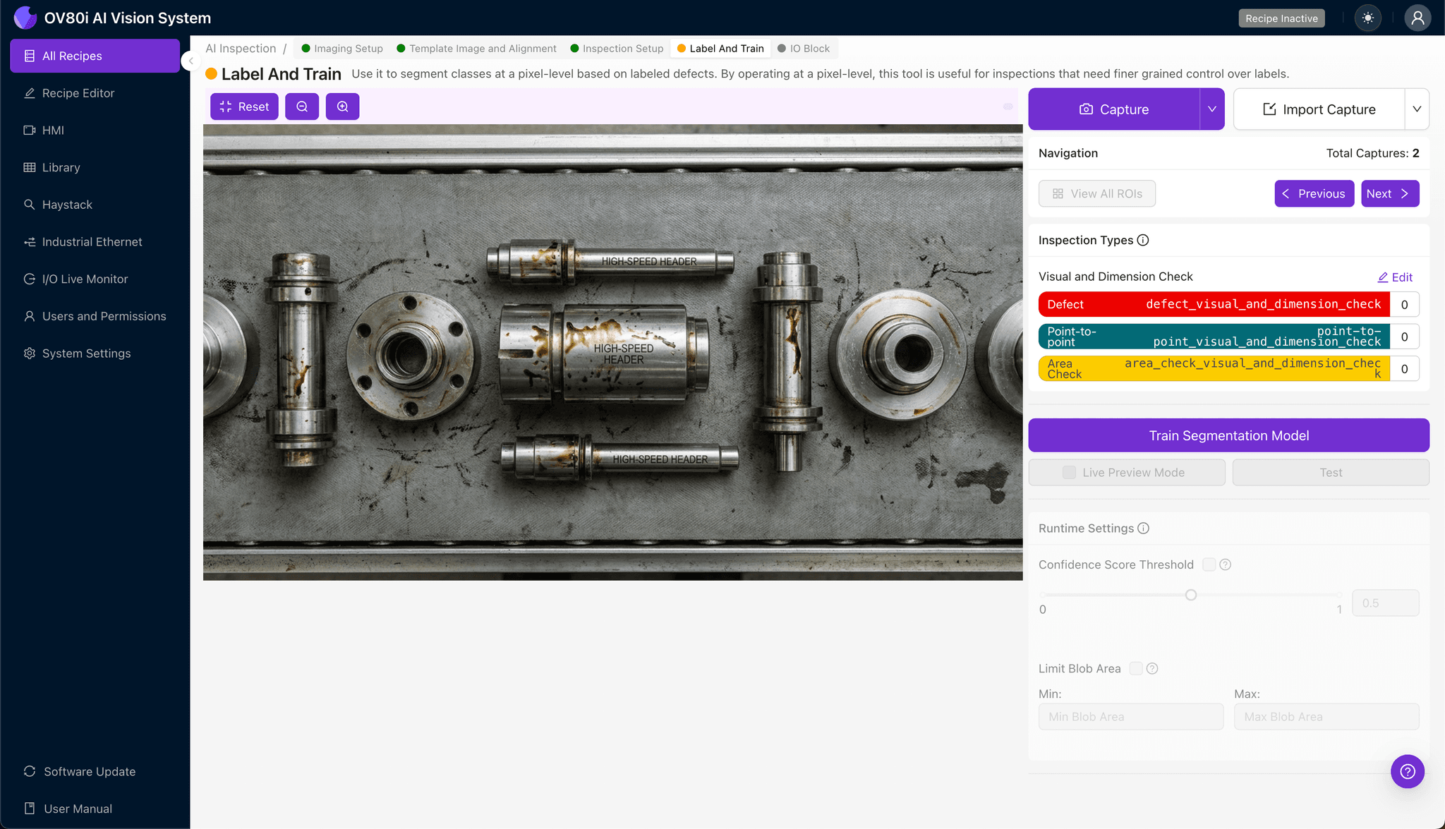Open the HMI section in the sidebar
Viewport: 1445px width, 829px height.
tap(52, 130)
